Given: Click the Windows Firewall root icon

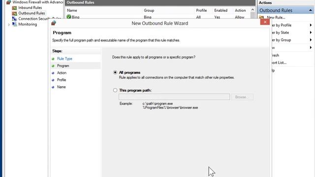Looking at the screenshot, I should [9, 2].
